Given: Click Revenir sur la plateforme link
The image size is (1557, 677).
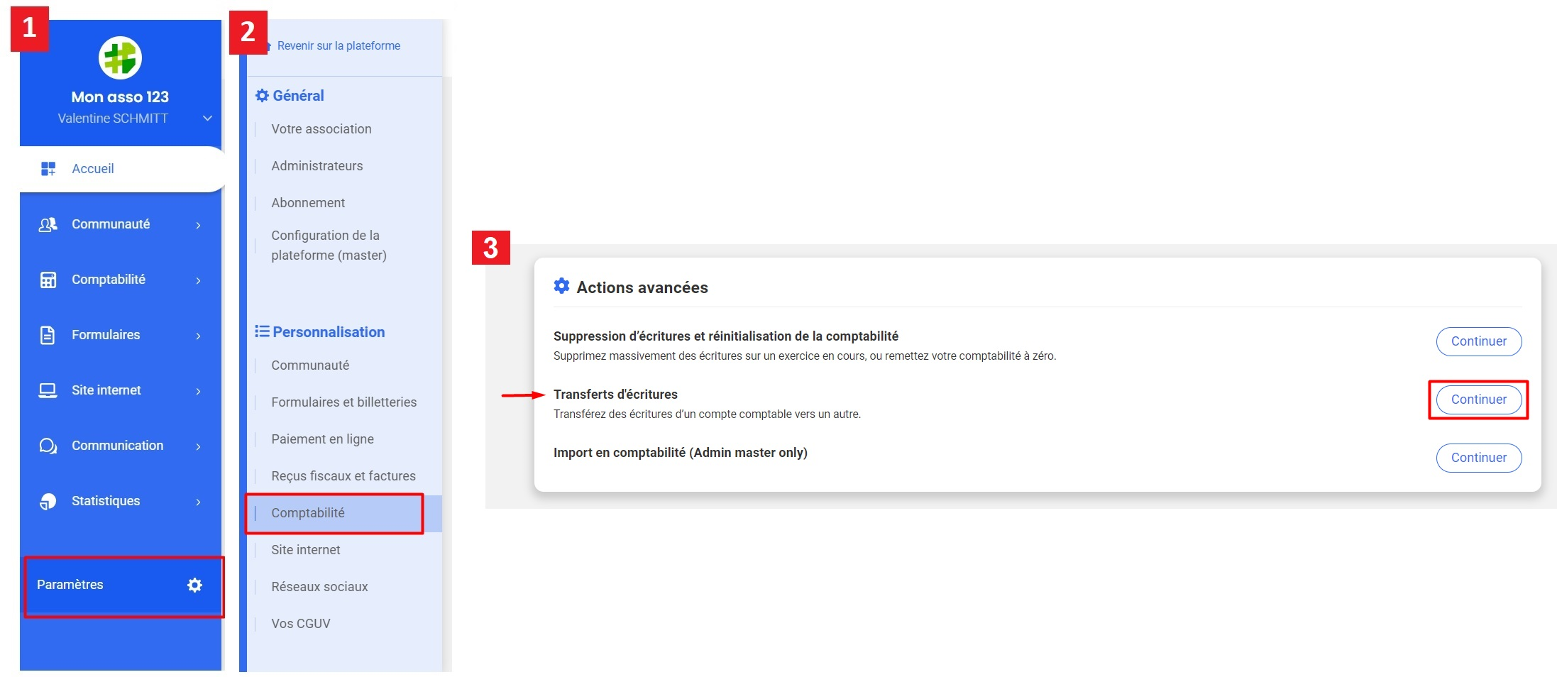Looking at the screenshot, I should pos(339,46).
